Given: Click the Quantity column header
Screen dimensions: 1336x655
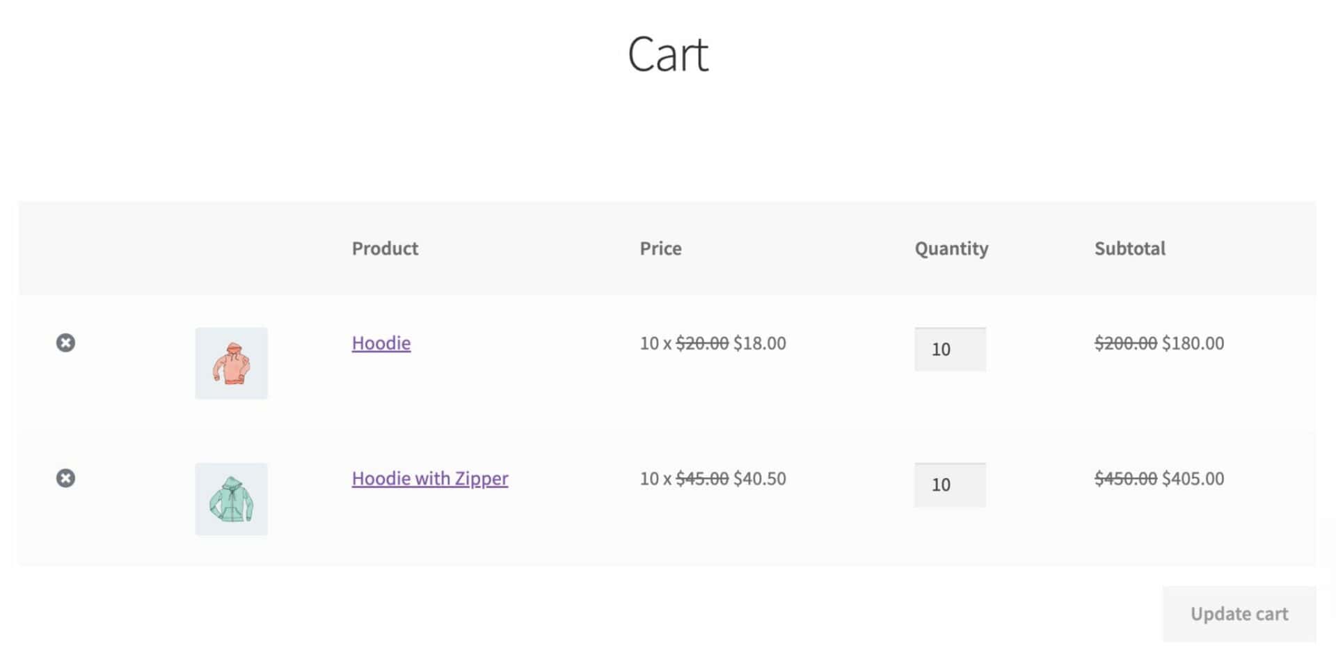Looking at the screenshot, I should tap(951, 248).
